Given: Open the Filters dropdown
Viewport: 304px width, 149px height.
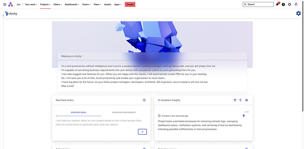Looking at the screenshot, I should [x=57, y=4].
